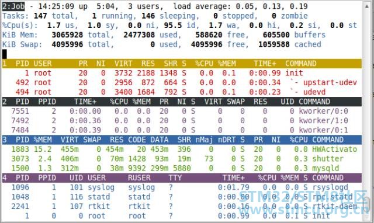Click the 2:Job window label
This screenshot has height=223, width=374.
click(x=13, y=6)
